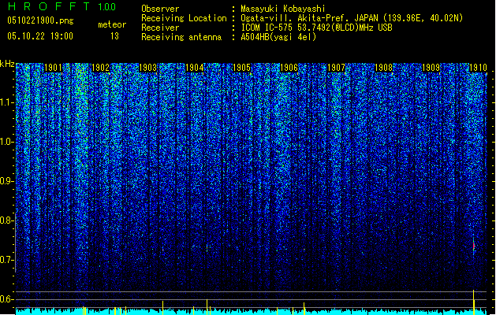Click the 1907 time marker
Image resolution: width=496 pixels, height=315 pixels.
(336, 68)
